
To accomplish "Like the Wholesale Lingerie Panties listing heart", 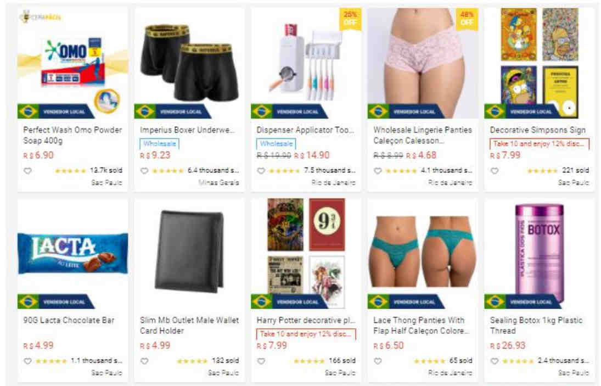I will point(378,171).
